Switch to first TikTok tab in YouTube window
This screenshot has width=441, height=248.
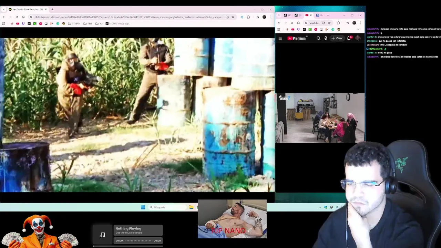point(287,15)
